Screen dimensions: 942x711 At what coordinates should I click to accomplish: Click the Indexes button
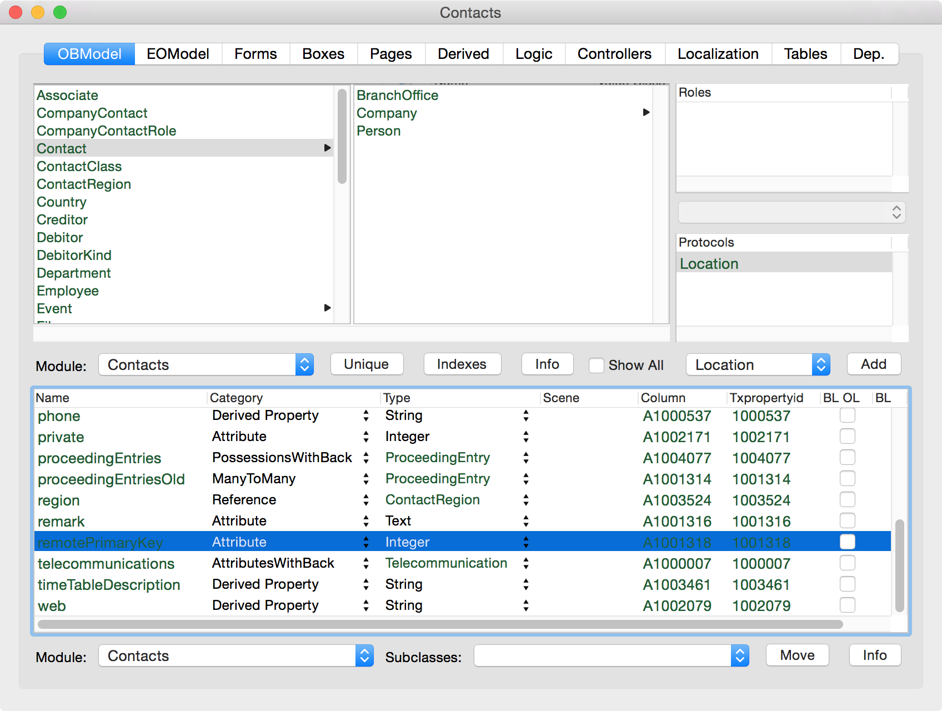(x=462, y=364)
